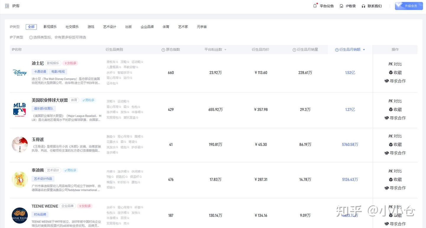Viewport: 426px width, 228px height.
Task: Click the 卡通动漫 tag for 迪士尼
Action: coord(40,72)
